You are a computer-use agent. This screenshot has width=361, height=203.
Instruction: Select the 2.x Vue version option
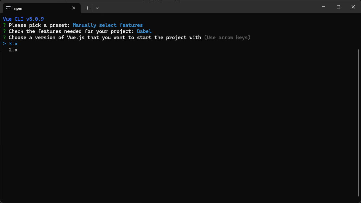pyautogui.click(x=13, y=50)
